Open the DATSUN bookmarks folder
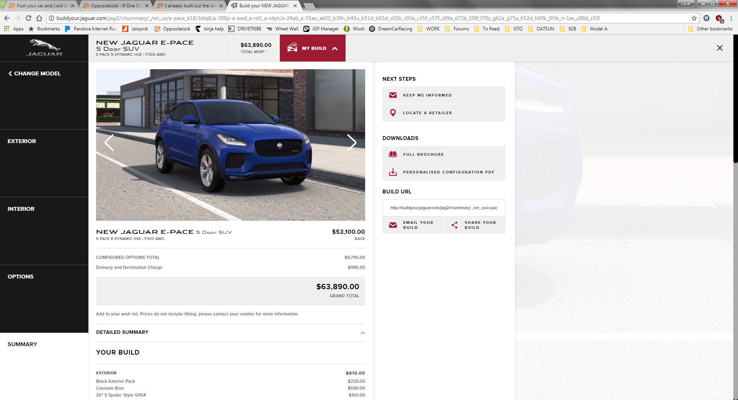This screenshot has width=738, height=400. (541, 29)
